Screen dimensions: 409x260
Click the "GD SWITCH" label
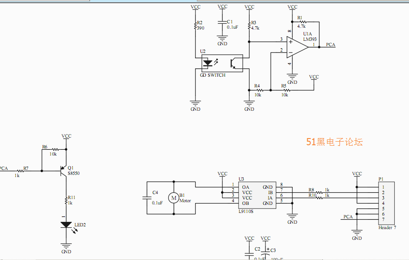(213, 75)
